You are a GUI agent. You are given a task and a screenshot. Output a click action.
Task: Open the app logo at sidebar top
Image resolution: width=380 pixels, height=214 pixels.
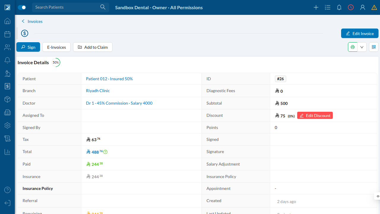pyautogui.click(x=7, y=7)
